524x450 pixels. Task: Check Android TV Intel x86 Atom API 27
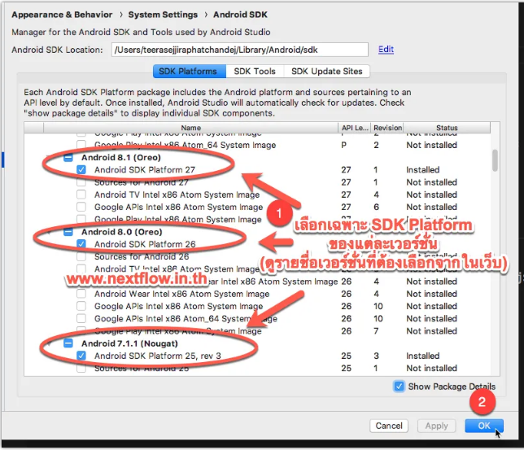[81, 194]
